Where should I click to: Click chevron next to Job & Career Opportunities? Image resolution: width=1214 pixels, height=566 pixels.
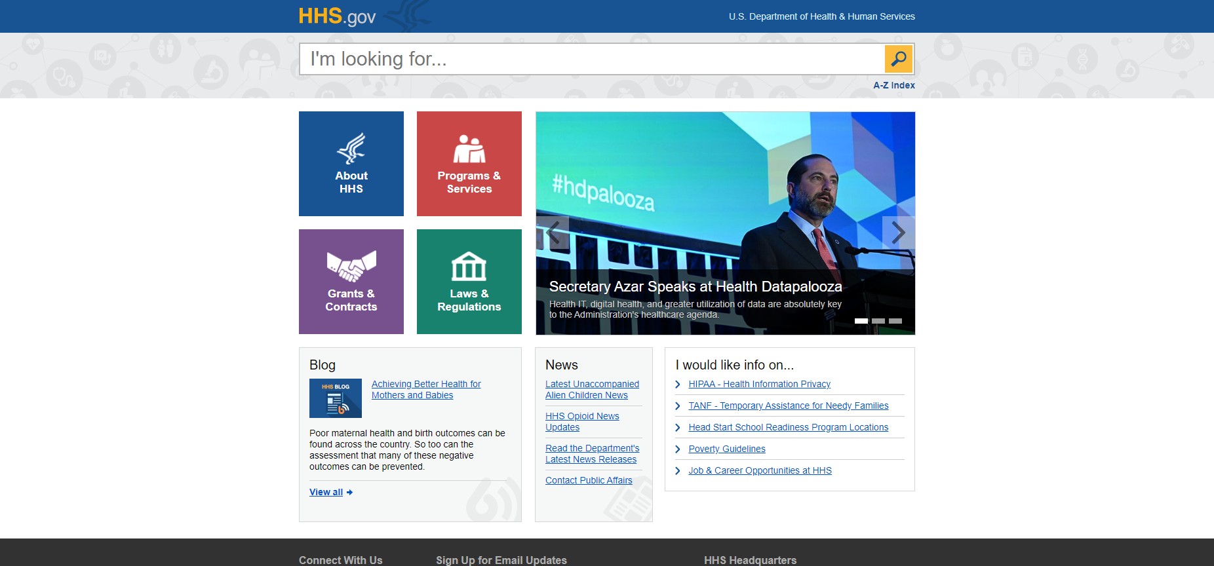[678, 471]
